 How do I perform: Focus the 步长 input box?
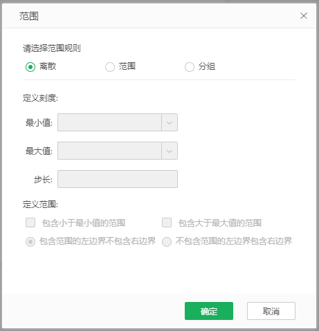tap(118, 179)
